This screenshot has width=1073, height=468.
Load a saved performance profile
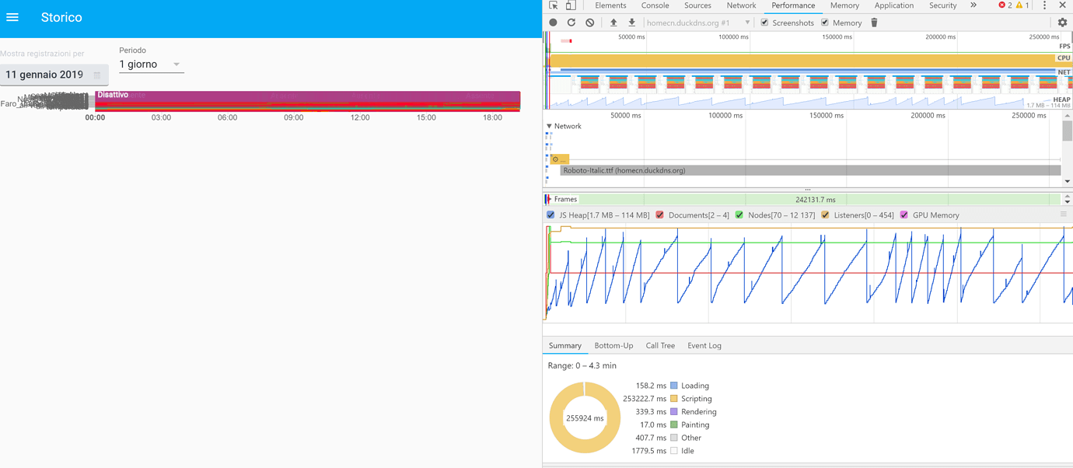click(613, 22)
